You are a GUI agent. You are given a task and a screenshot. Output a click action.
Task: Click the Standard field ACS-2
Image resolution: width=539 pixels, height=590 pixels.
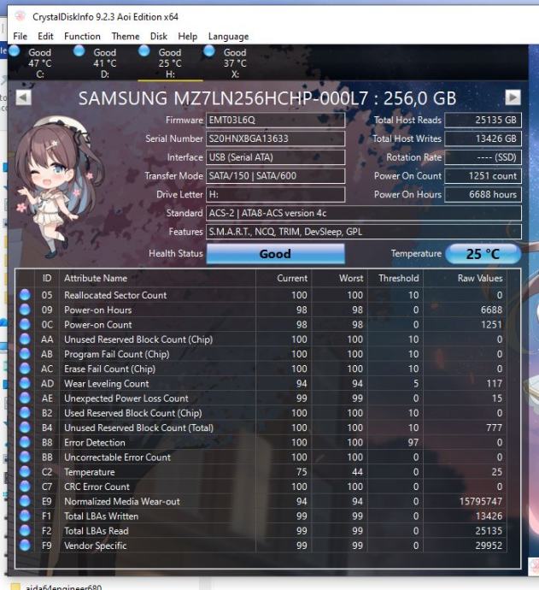[364, 213]
